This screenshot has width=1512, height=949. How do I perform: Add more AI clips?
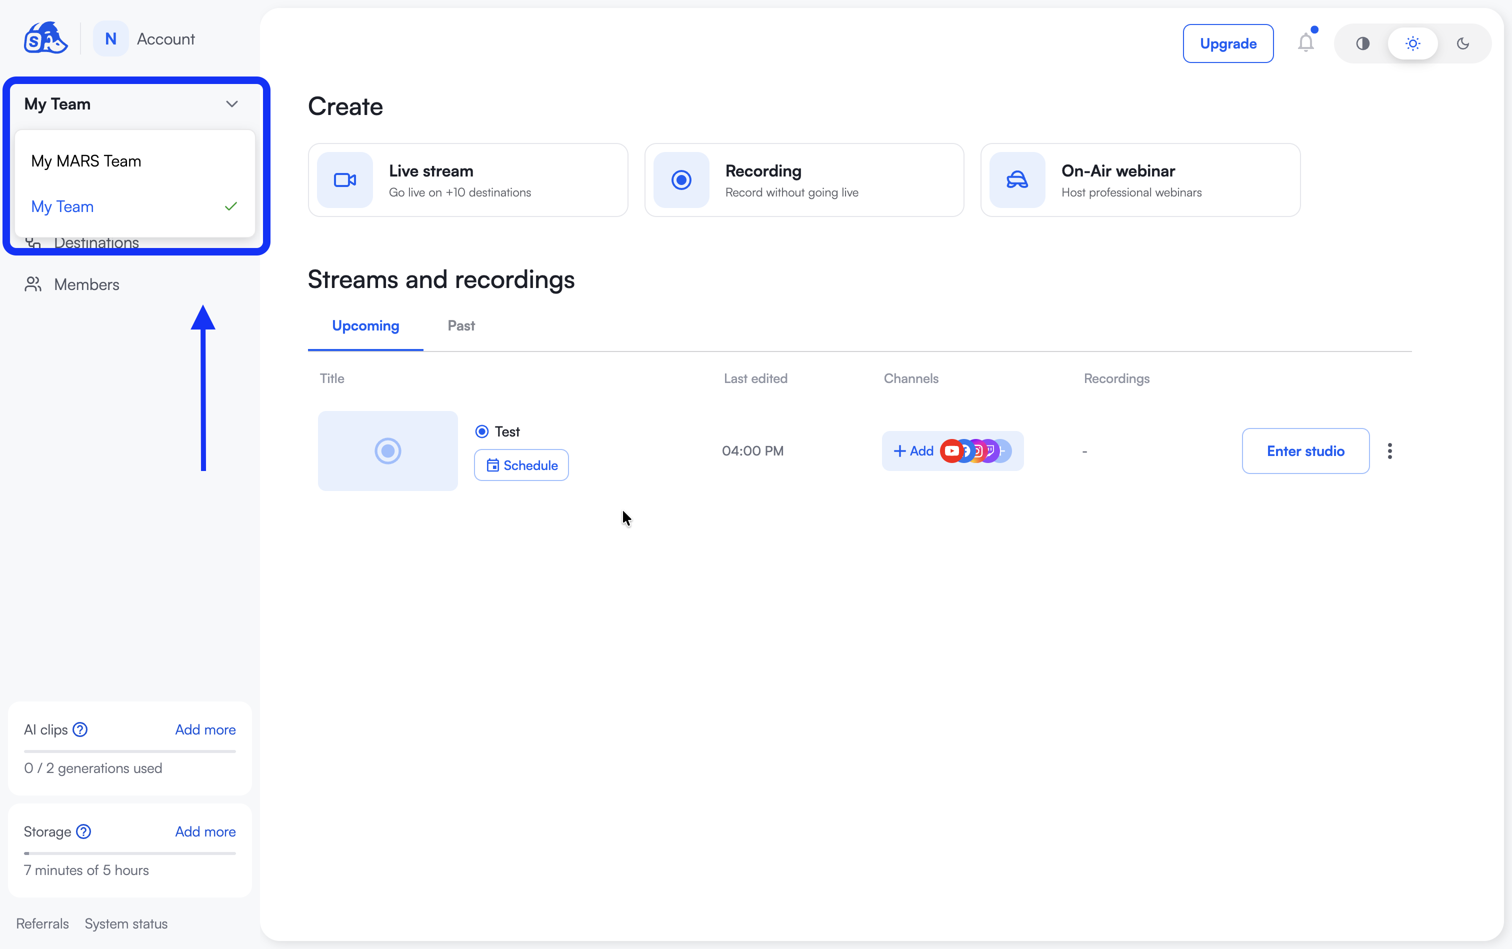point(205,729)
